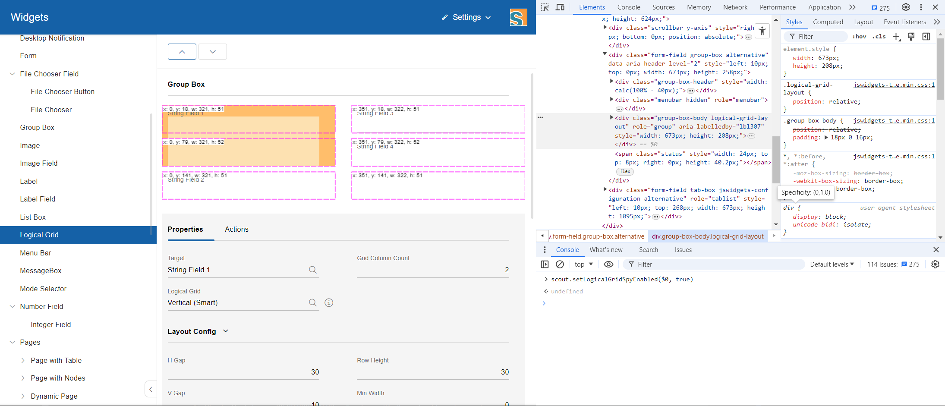Click the Target field search icon
Image resolution: width=945 pixels, height=406 pixels.
[x=313, y=270]
